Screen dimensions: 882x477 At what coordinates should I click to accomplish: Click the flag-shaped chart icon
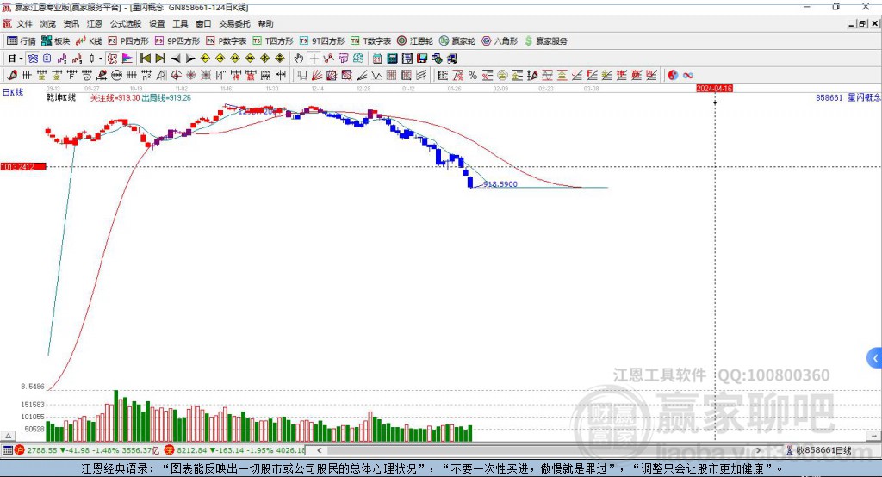[127, 59]
